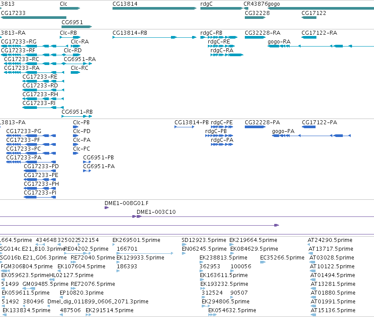Click EST EK129933.5prime
Image resolution: width=374 pixels, height=317 pixels.
click(x=118, y=262)
